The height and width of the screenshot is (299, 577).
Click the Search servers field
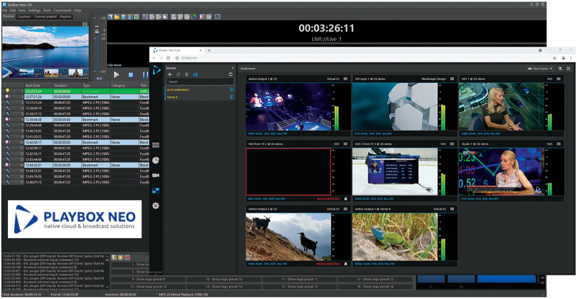tap(200, 82)
